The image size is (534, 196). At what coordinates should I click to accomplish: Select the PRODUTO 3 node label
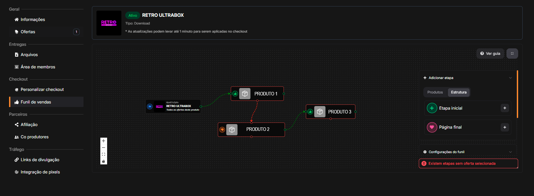(x=339, y=112)
